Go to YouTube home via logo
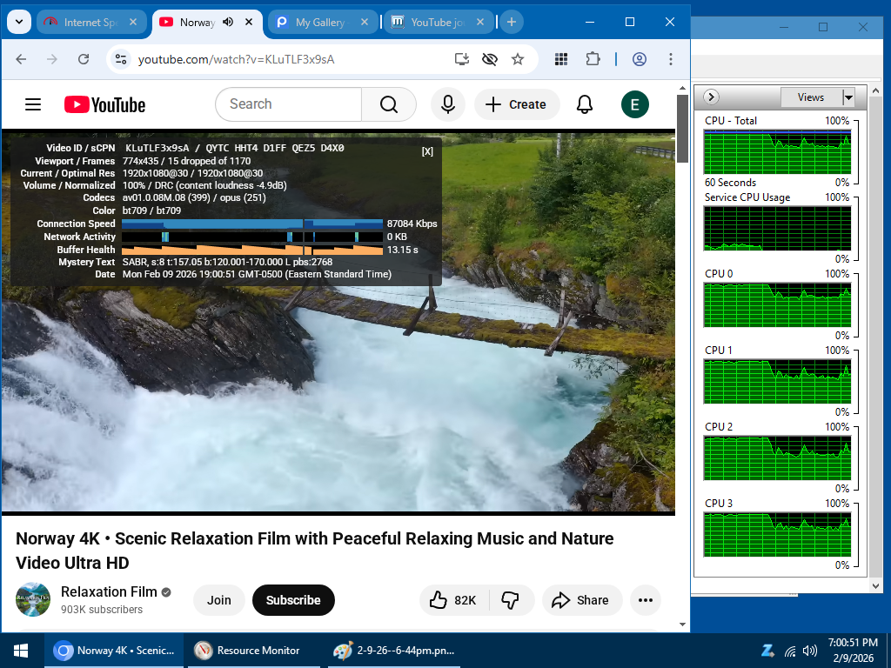The height and width of the screenshot is (668, 891). pos(104,104)
